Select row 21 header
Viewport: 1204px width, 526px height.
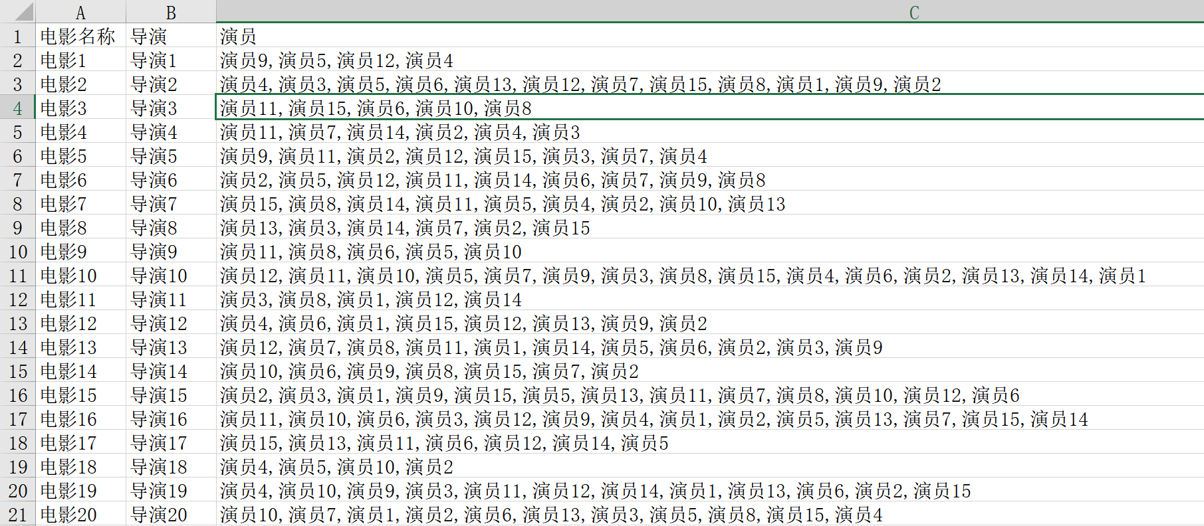point(17,514)
